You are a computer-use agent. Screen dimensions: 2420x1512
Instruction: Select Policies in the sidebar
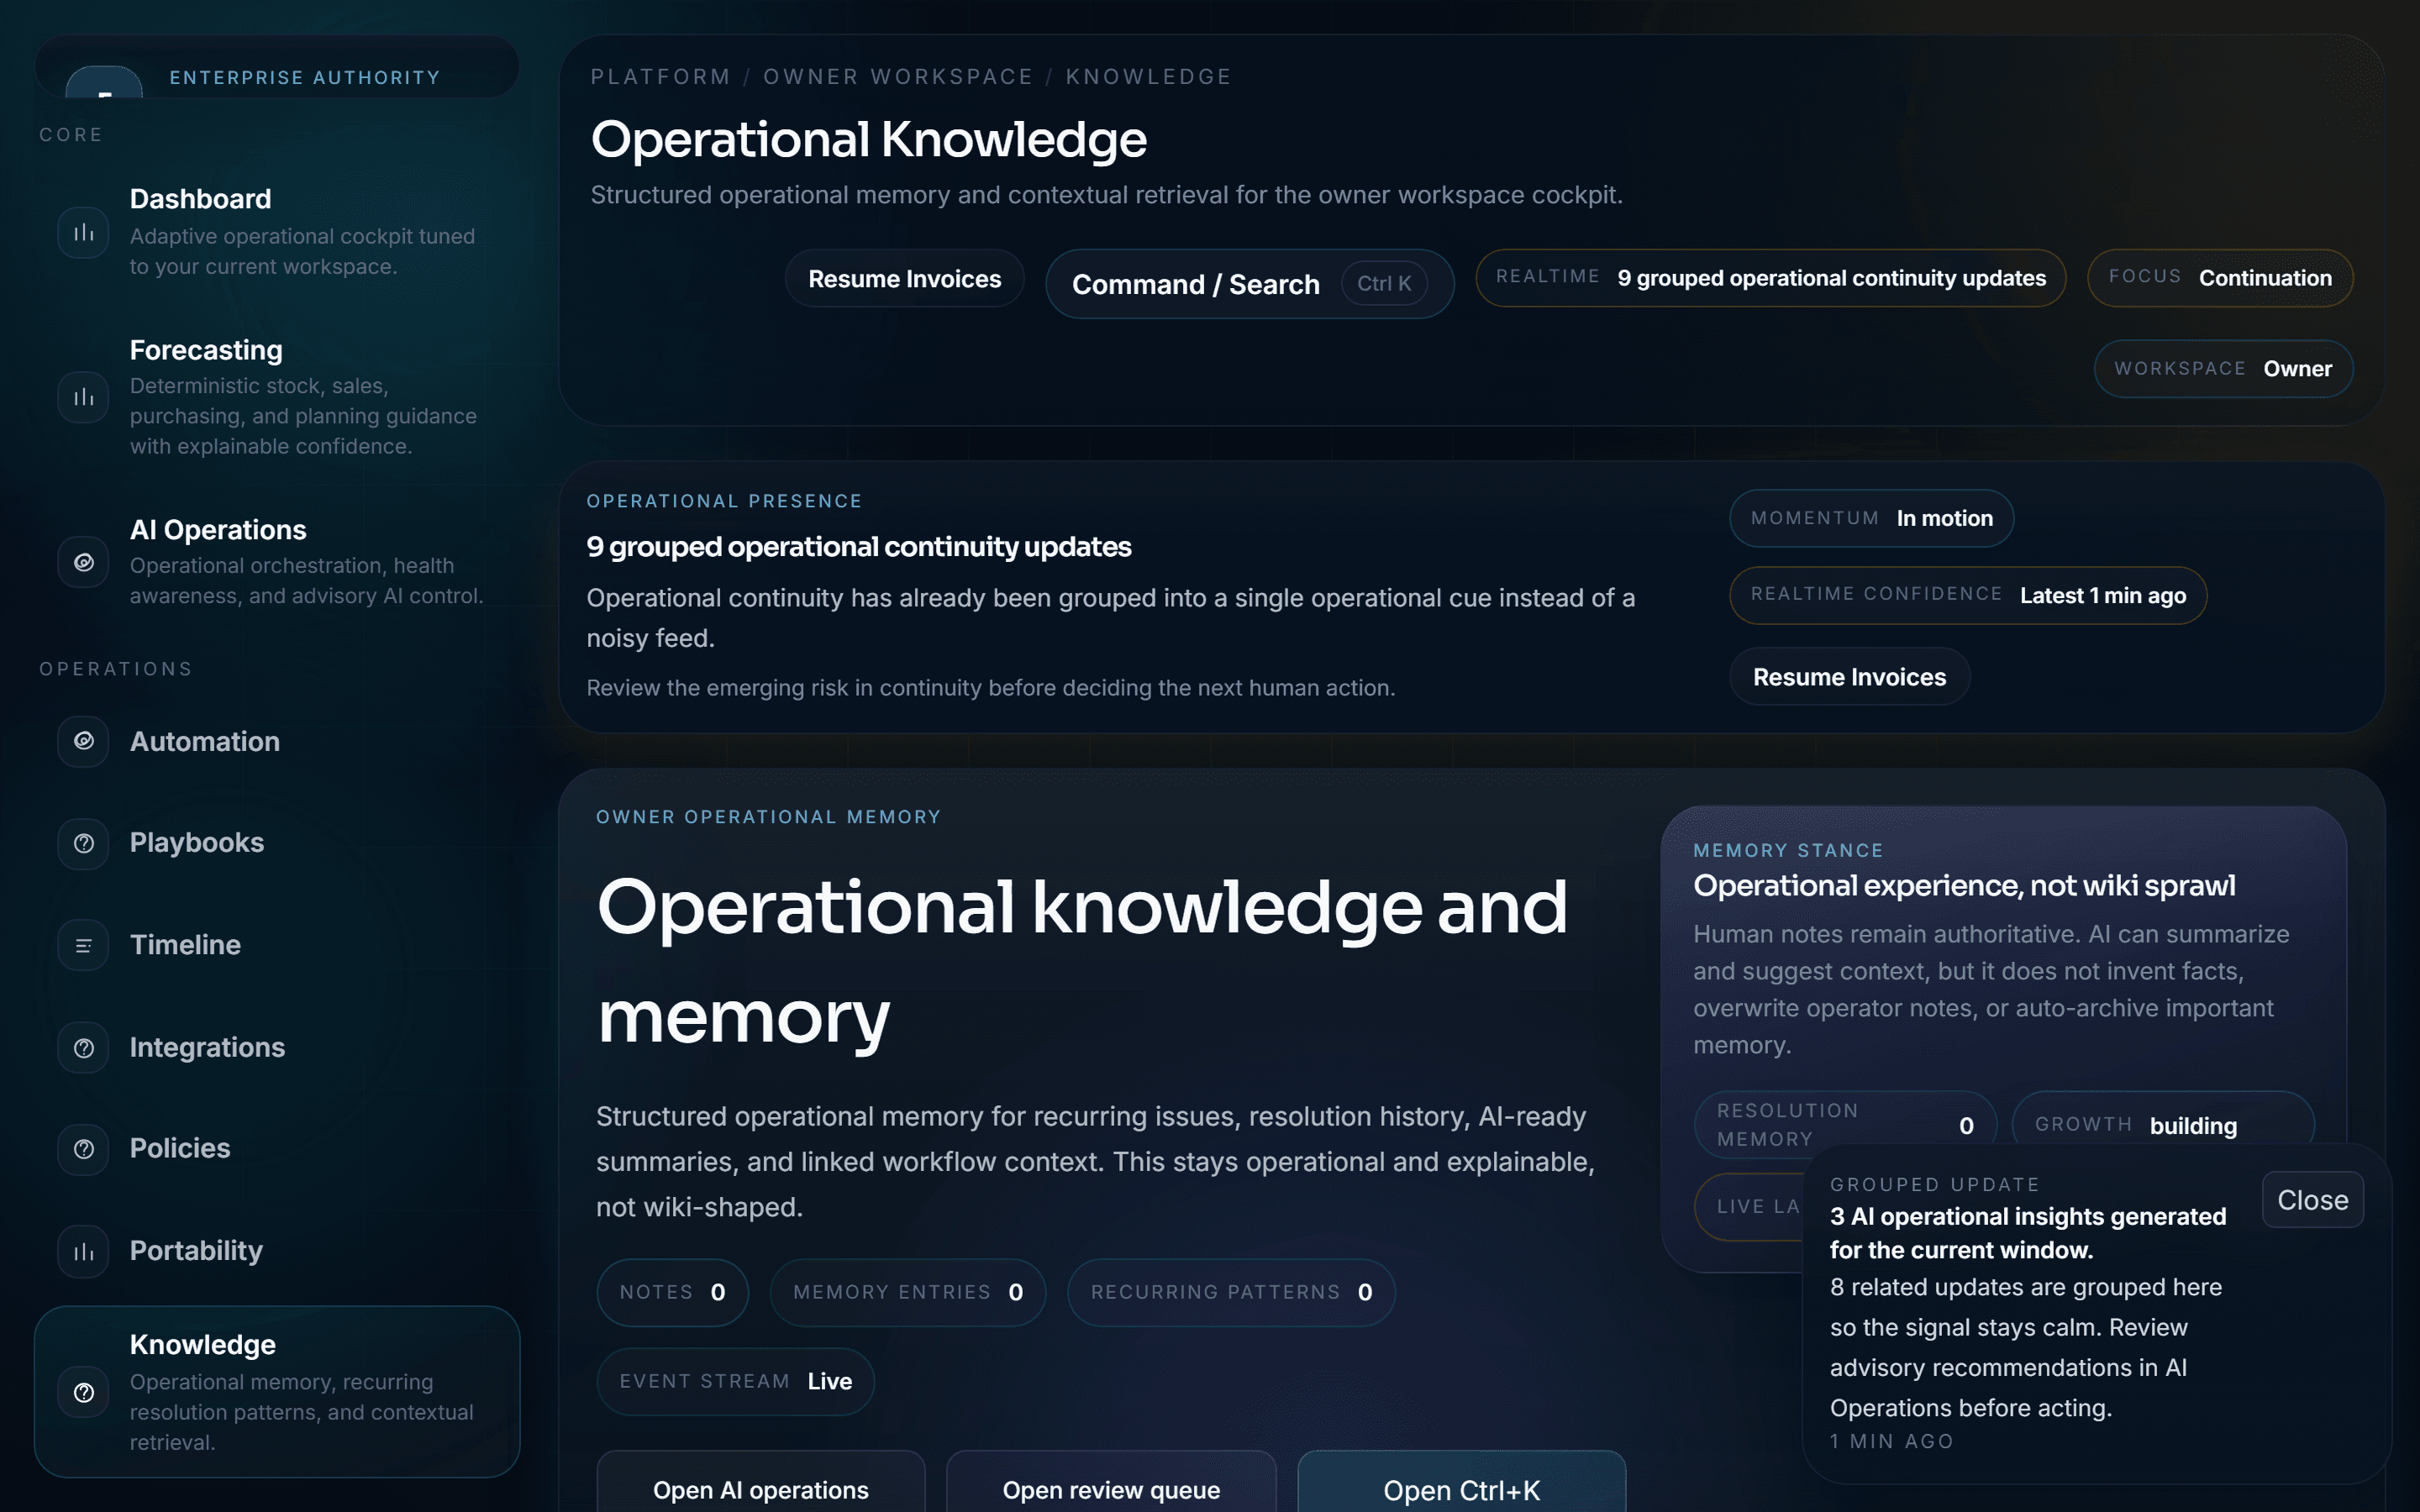277,1149
